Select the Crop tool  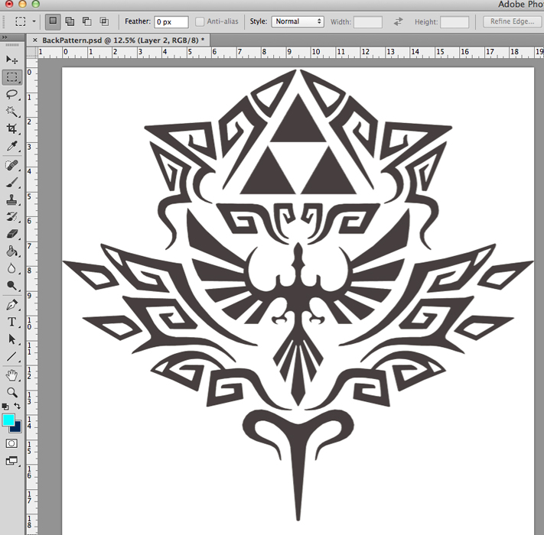coord(11,128)
